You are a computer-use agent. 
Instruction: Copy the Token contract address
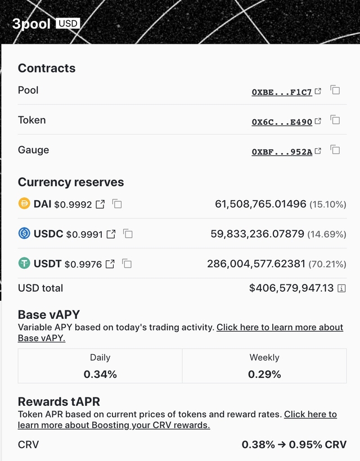[335, 120]
